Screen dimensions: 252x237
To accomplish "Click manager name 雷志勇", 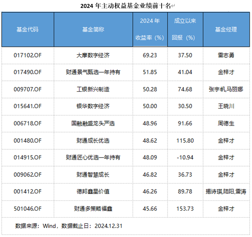I will (226, 55).
